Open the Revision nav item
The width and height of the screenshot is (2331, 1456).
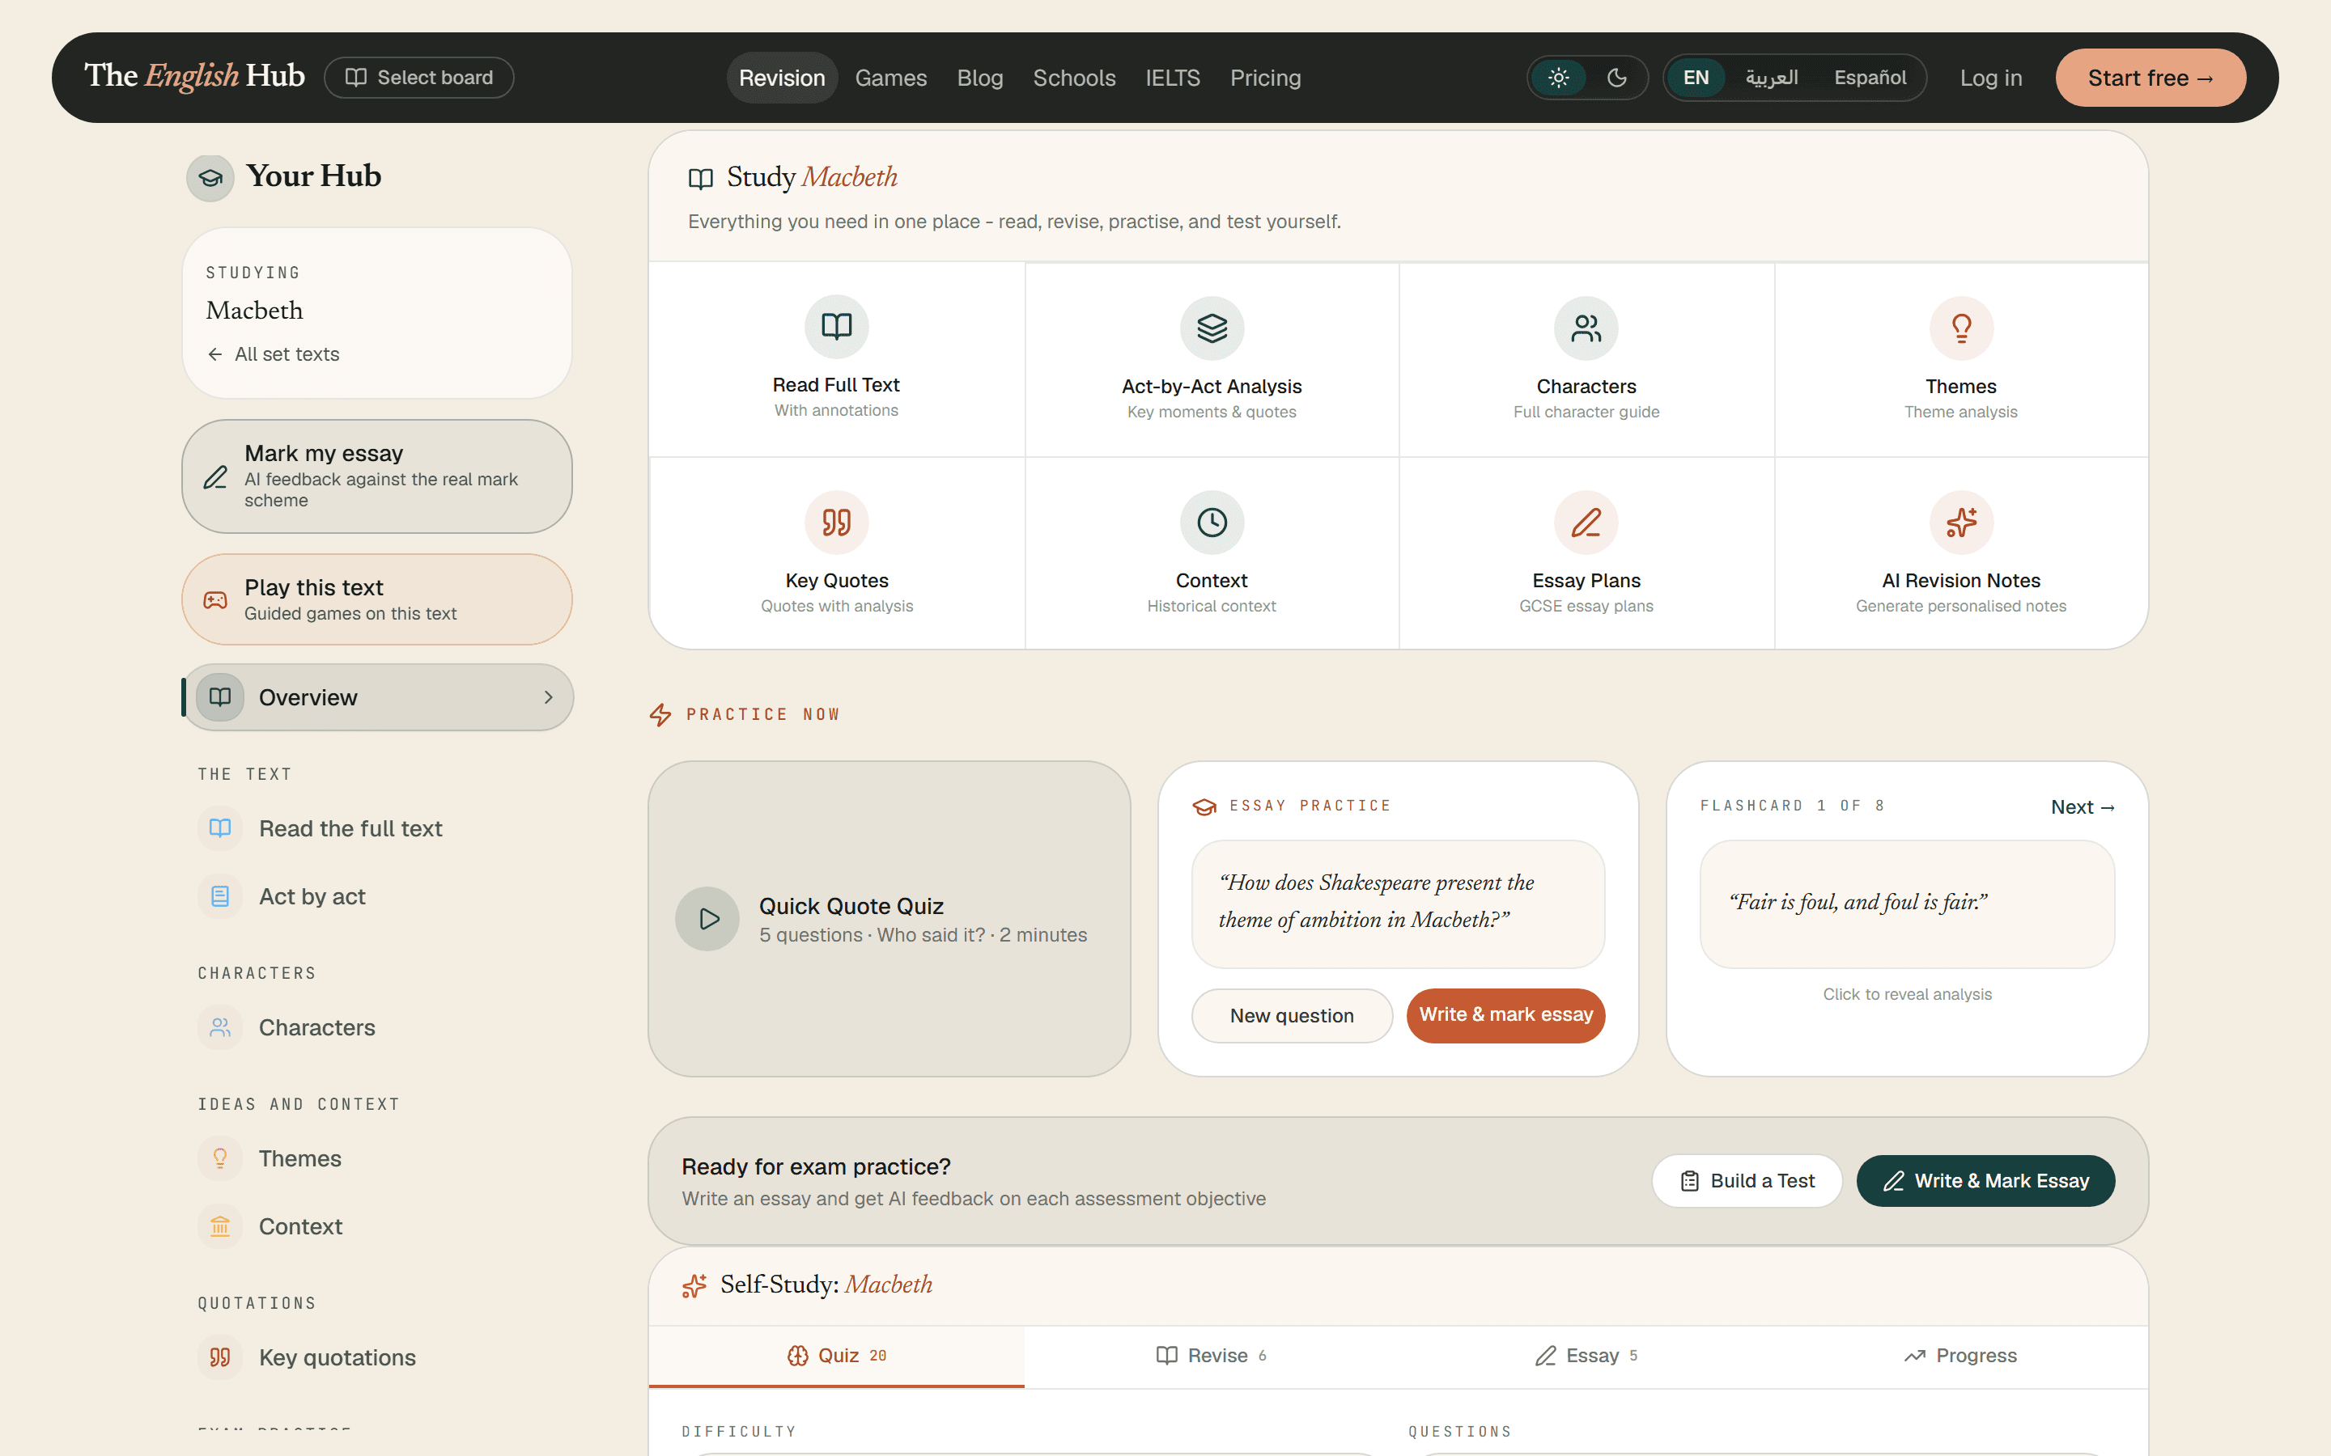click(782, 78)
